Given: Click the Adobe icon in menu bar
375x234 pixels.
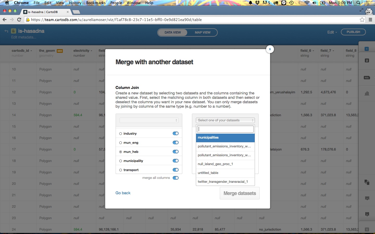Looking at the screenshot, I should 266,3.
